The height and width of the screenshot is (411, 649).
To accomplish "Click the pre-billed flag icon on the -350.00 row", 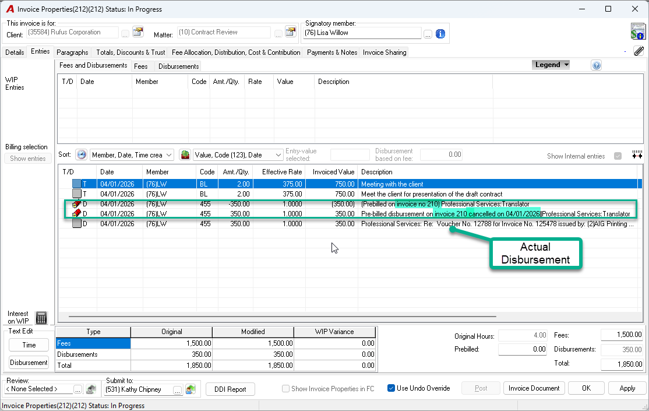I will pos(76,204).
